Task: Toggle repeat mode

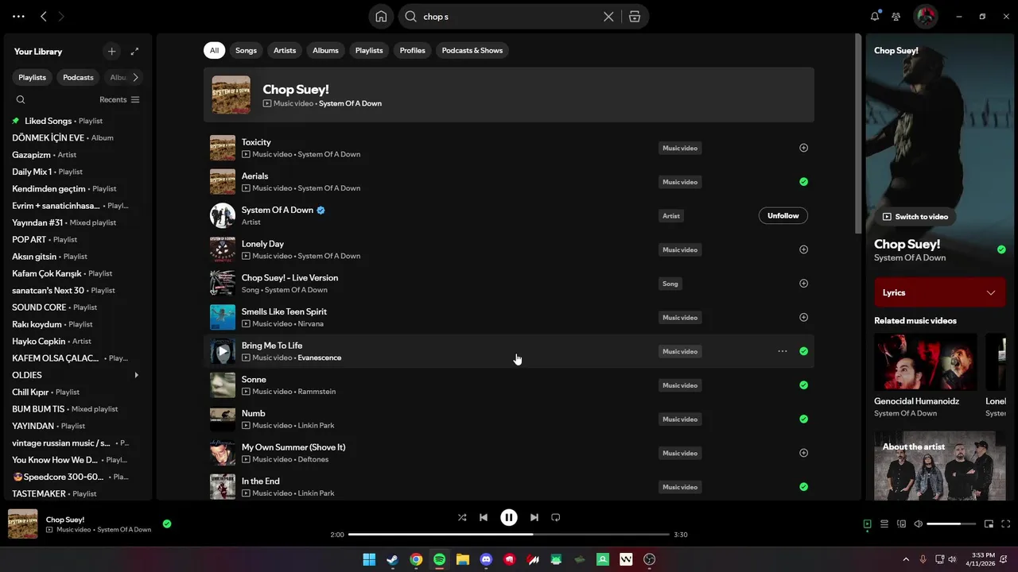Action: tap(556, 517)
